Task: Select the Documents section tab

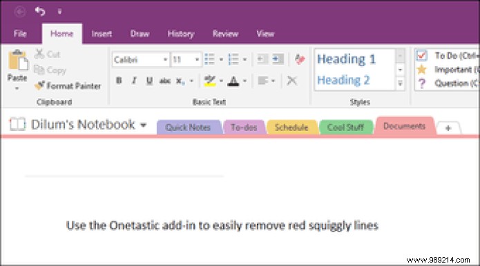Action: 405,126
